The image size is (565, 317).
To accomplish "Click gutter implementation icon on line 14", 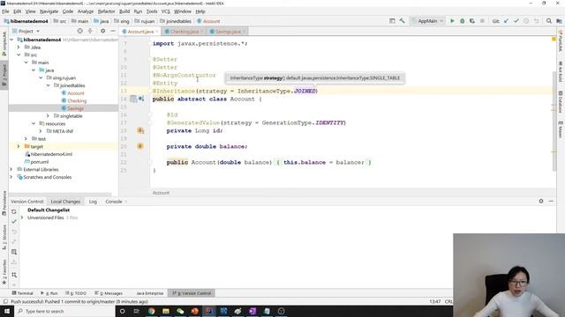I will pos(141,99).
